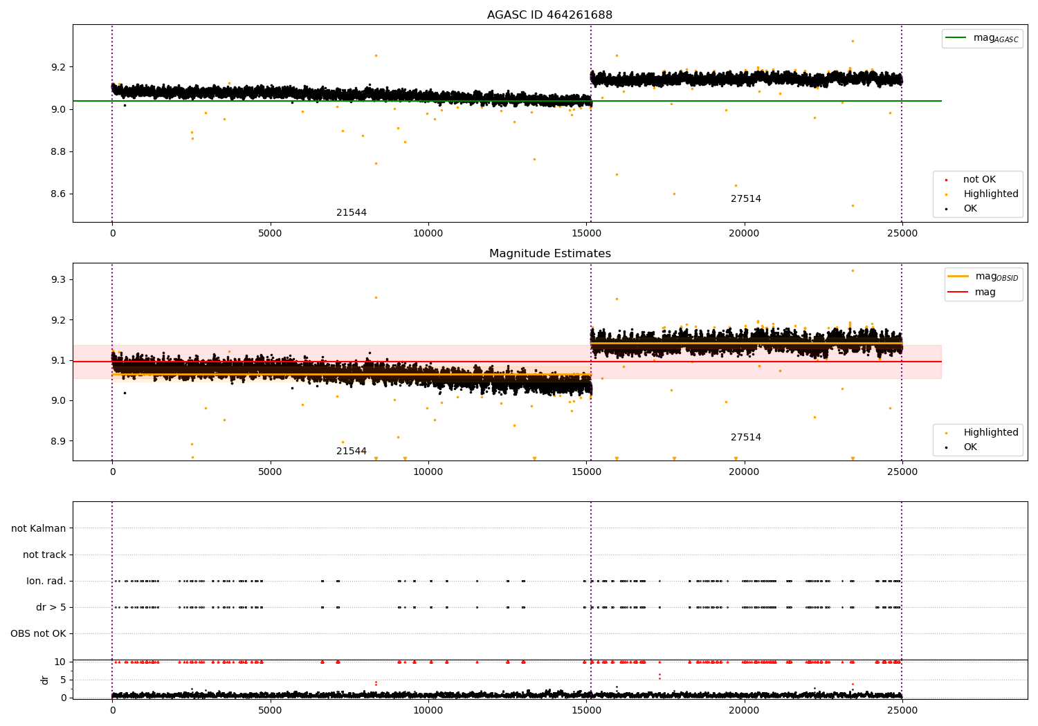
Task: Click the obsid label '21544' in the top plot
Action: 352,213
